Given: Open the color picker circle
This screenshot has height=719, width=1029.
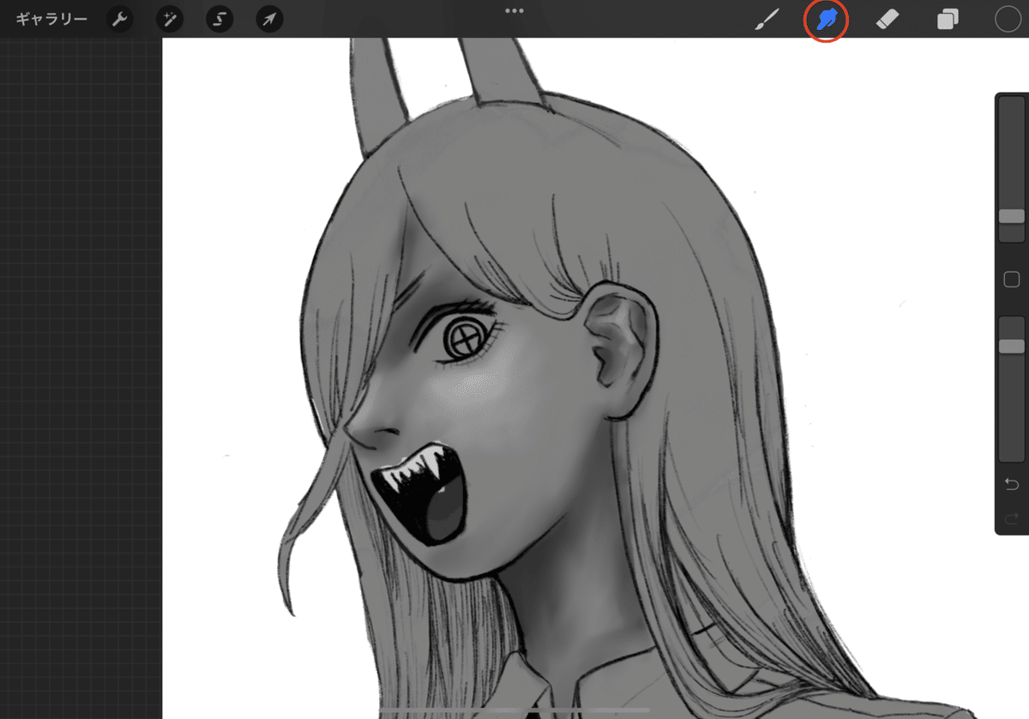Looking at the screenshot, I should coord(1008,19).
